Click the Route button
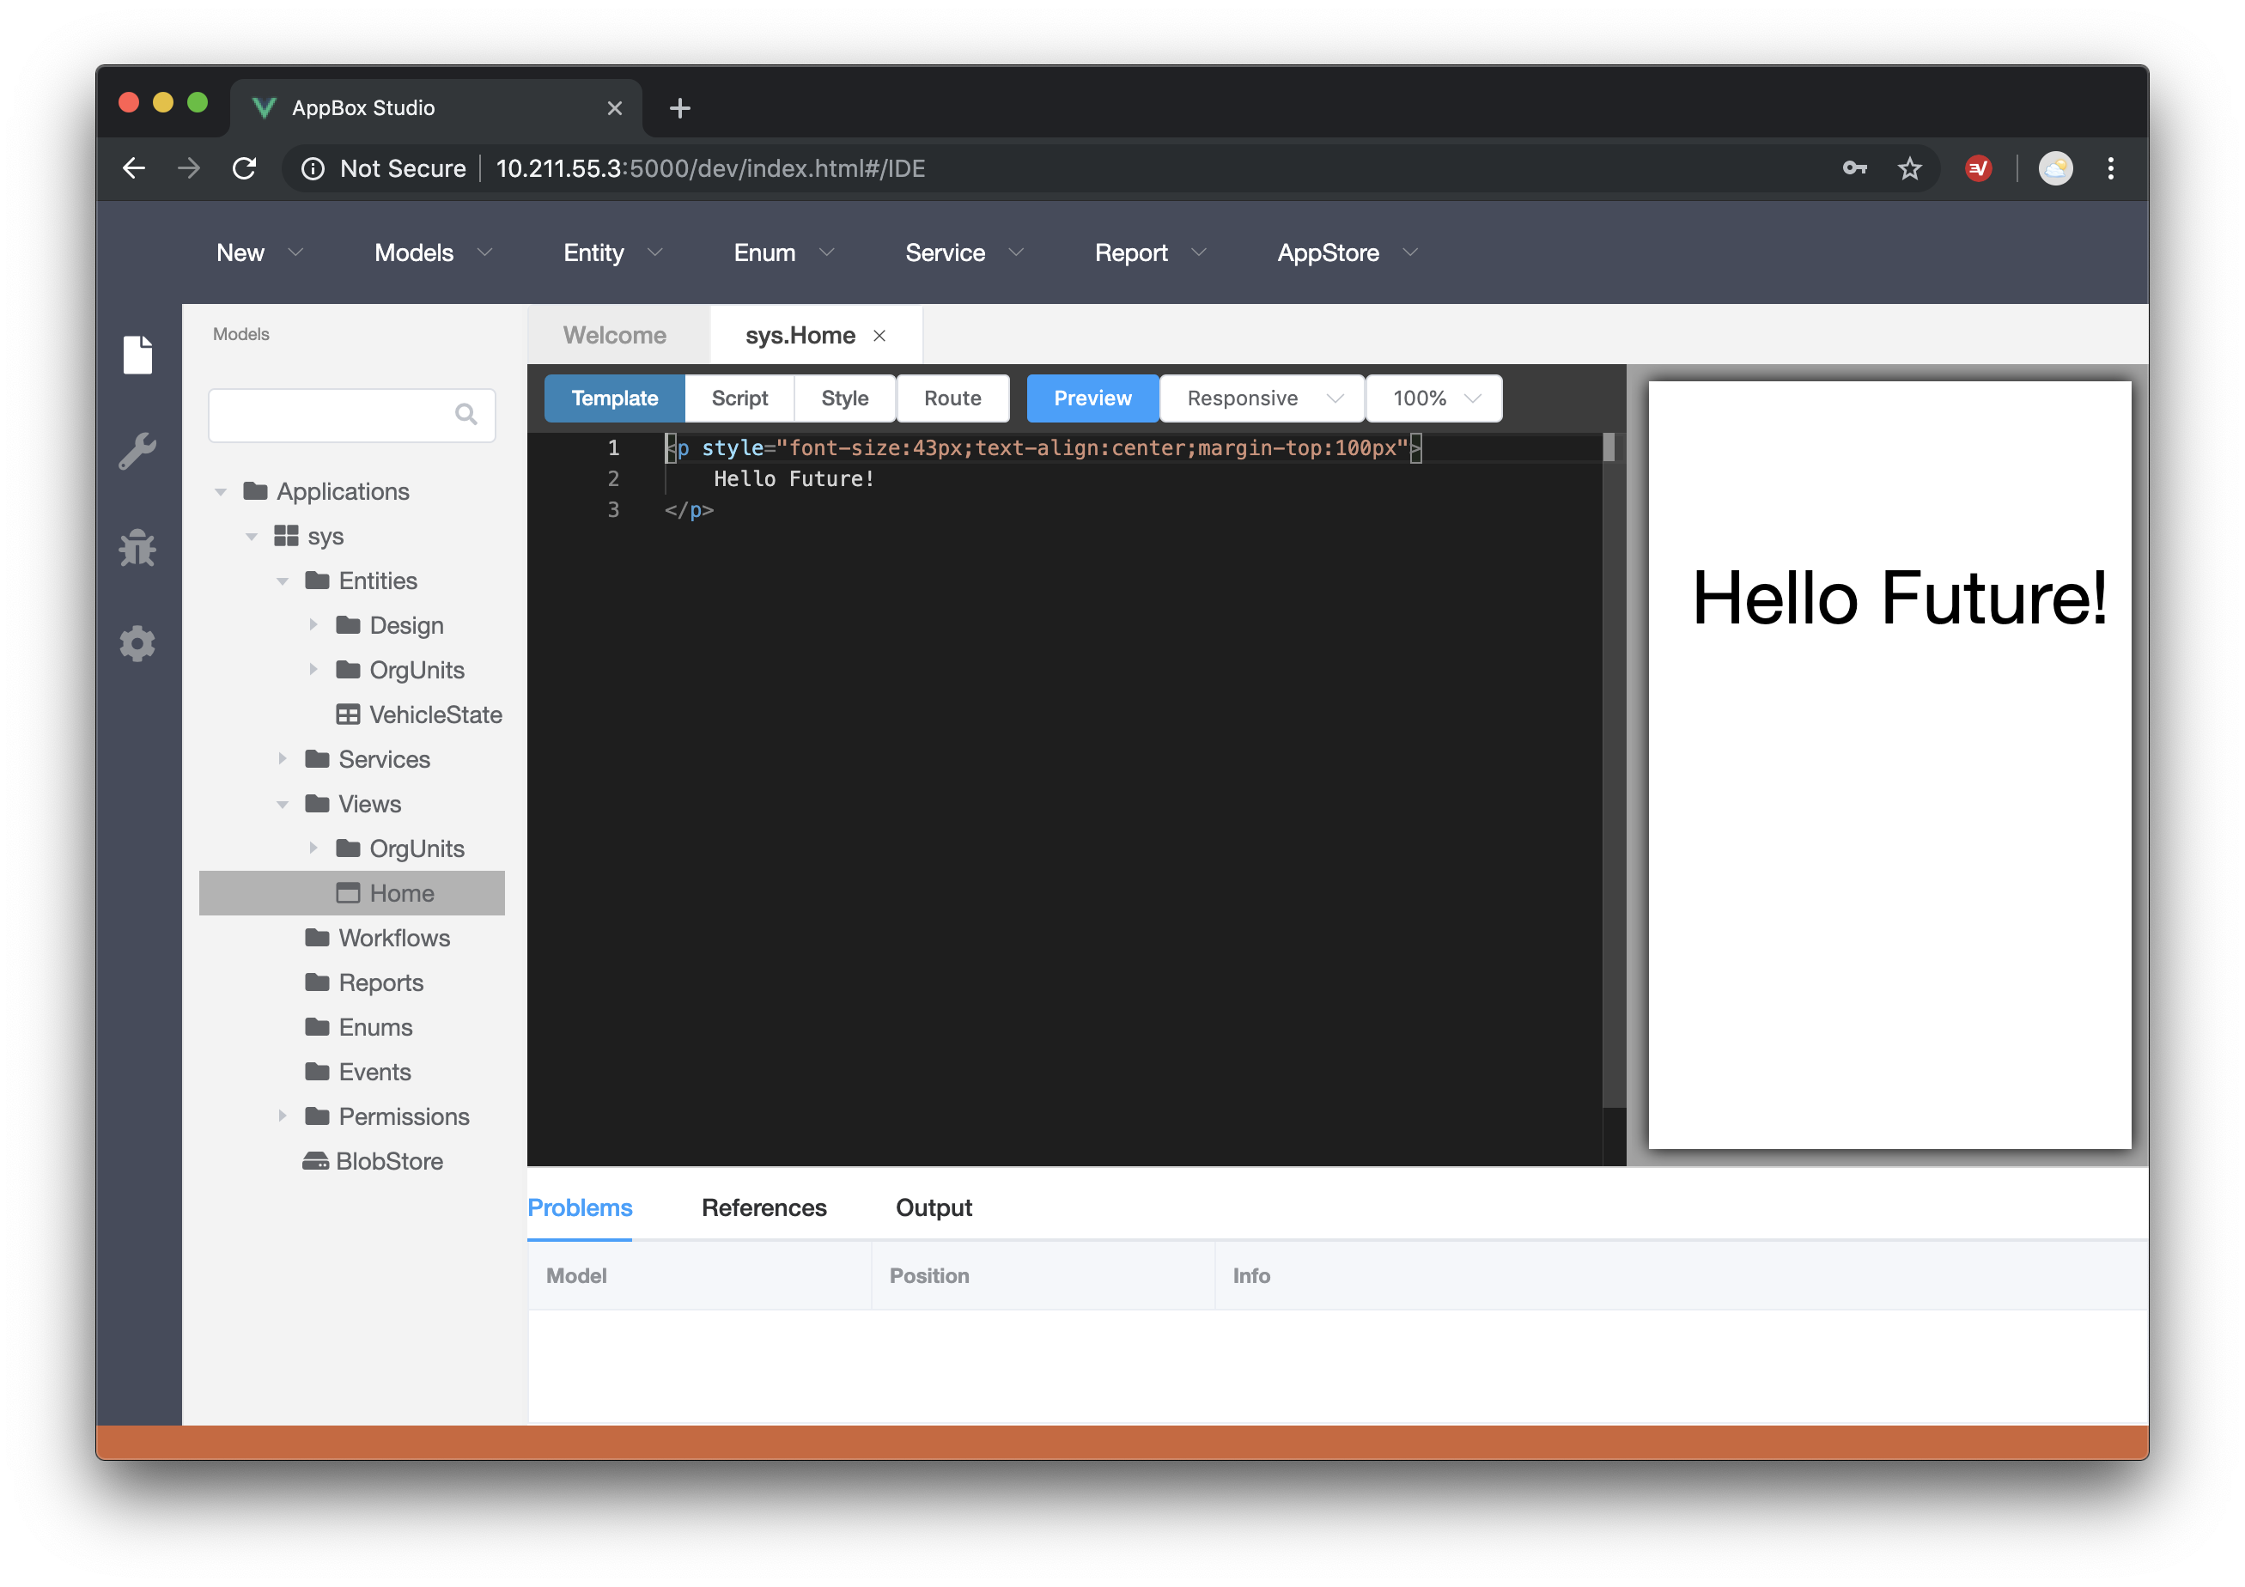Viewport: 2245px width, 1587px height. click(952, 398)
